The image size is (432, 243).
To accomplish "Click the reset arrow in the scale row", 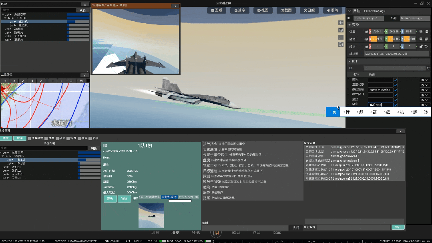I will 426,46.
